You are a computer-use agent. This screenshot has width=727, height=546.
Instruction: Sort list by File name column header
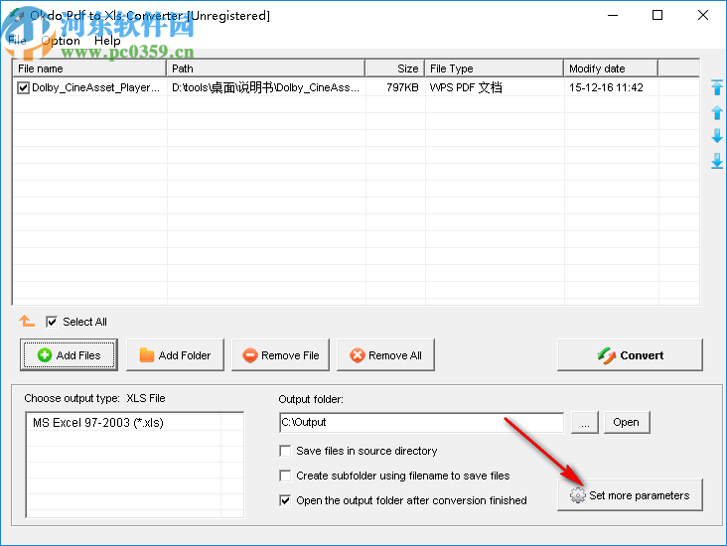click(x=89, y=68)
